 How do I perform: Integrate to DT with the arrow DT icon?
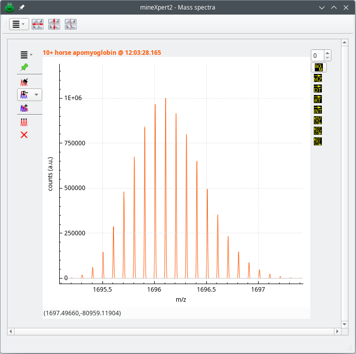(317, 88)
